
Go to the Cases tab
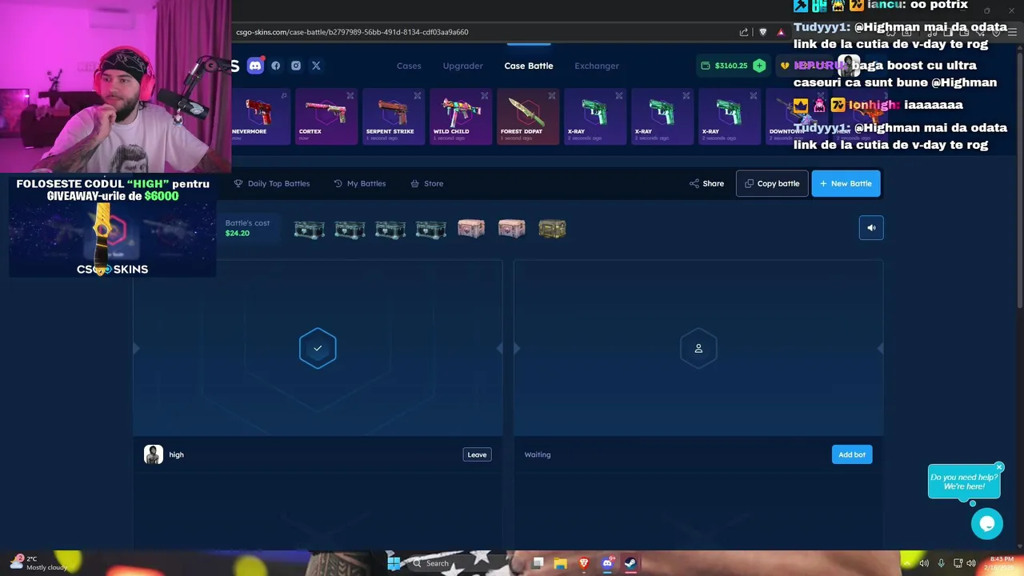pos(409,66)
